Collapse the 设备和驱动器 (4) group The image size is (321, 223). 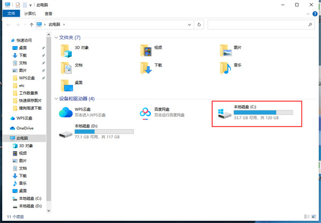56,99
